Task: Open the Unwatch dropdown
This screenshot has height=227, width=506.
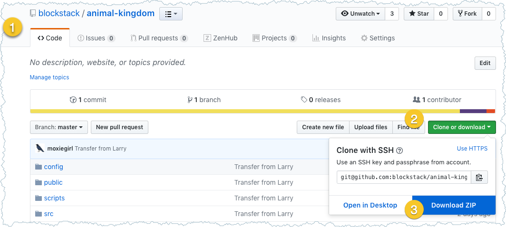Action: [360, 14]
